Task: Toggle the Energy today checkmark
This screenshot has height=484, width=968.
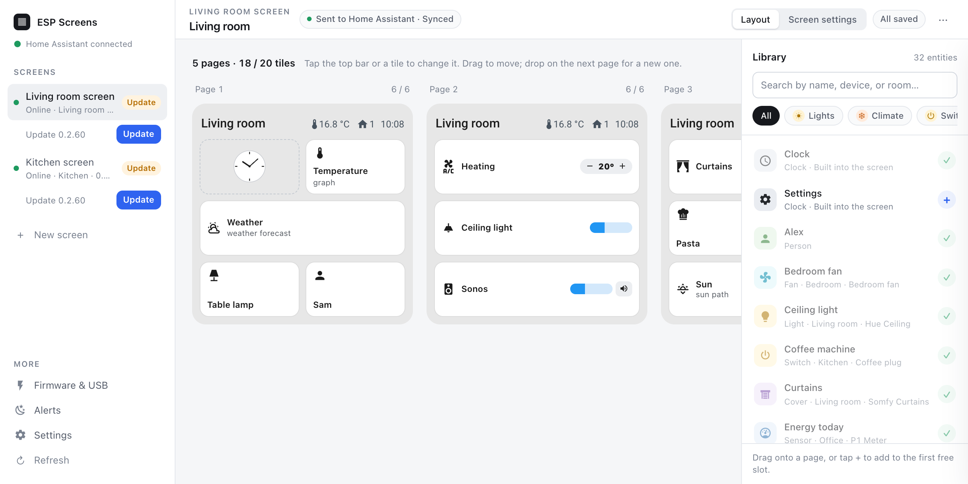Action: (947, 433)
